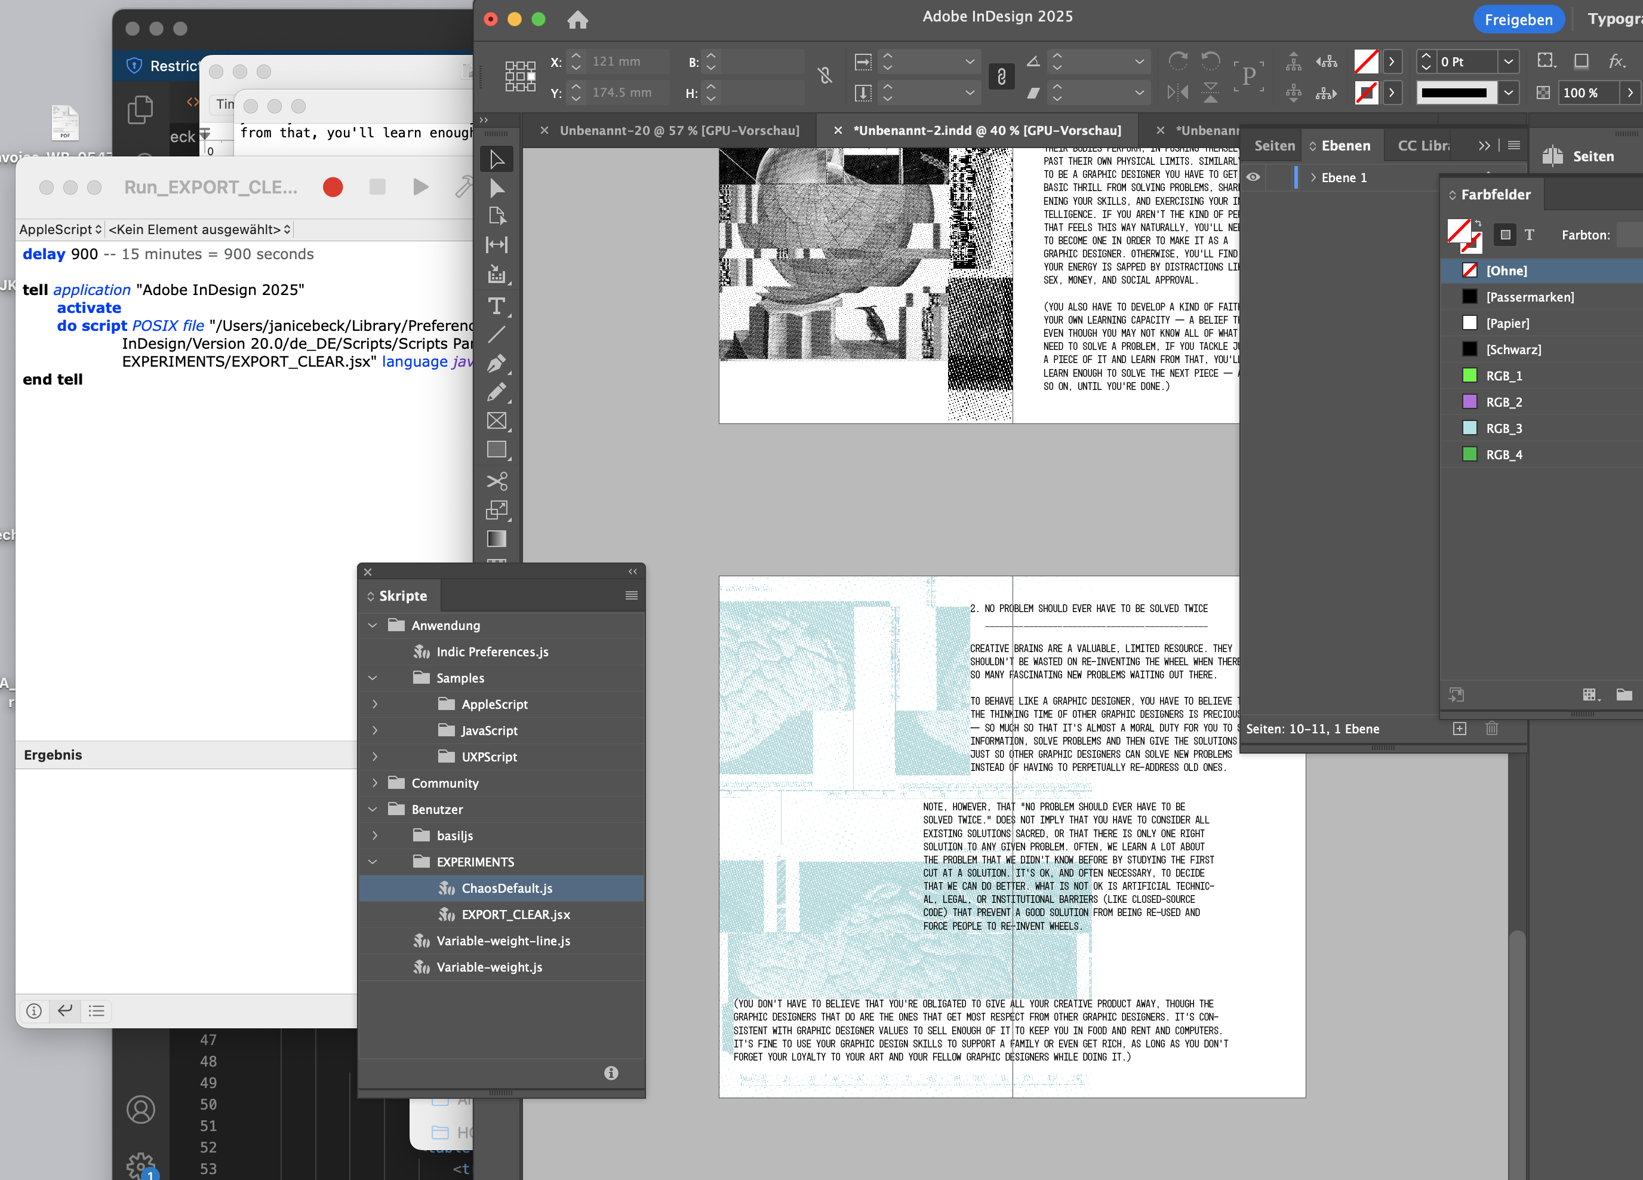Open the AppleScript language dropdown

(x=61, y=229)
